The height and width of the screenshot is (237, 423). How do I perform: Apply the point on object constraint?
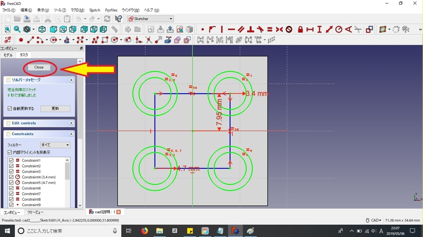coord(212,30)
